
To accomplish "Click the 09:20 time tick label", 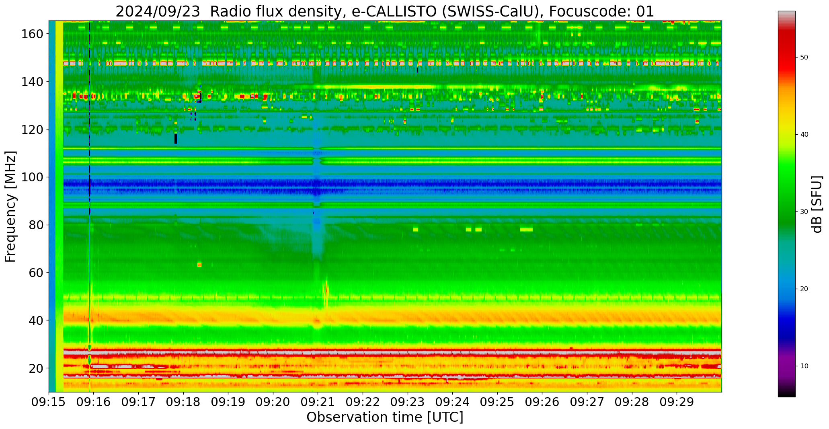I will 273,402.
